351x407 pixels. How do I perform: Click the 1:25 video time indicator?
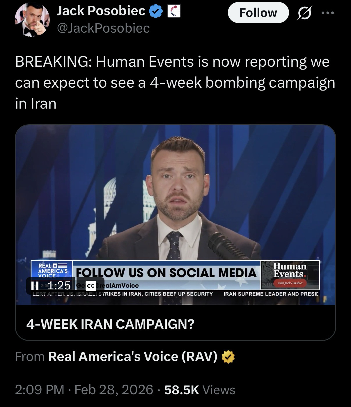click(59, 286)
